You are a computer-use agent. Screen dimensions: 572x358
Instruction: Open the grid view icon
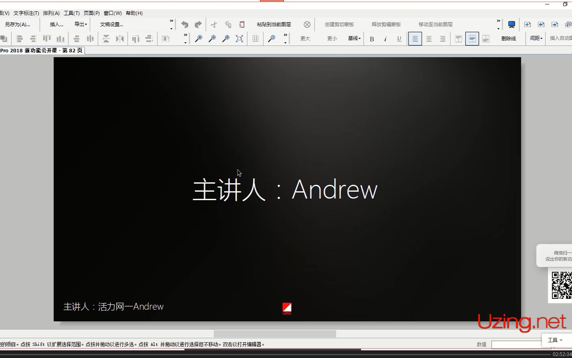point(255,39)
